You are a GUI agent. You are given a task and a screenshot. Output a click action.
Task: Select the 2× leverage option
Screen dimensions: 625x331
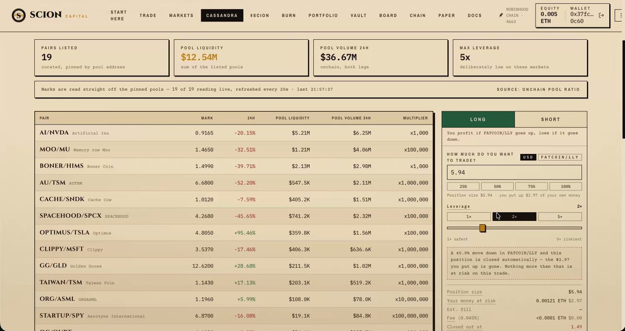(x=514, y=217)
